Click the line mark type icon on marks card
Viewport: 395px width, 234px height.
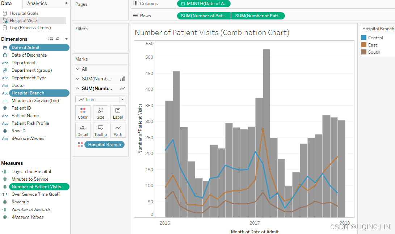click(122, 89)
